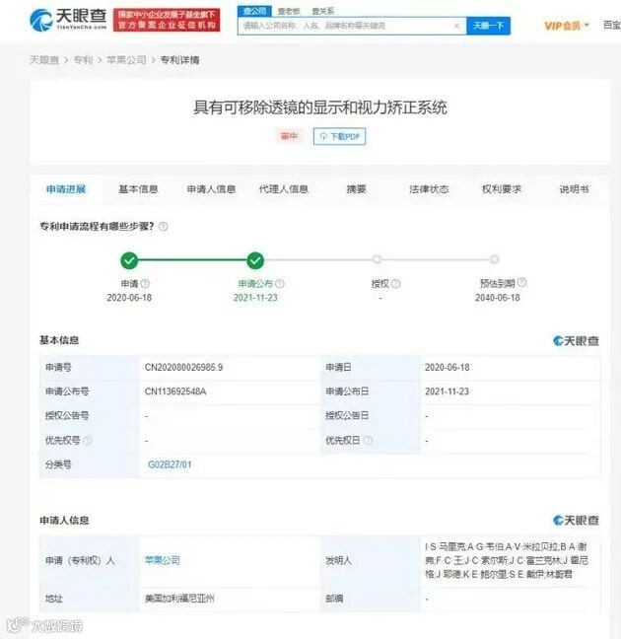Click the Tianyancha logo beside 基本信息 heading
The width and height of the screenshot is (621, 639).
(576, 340)
